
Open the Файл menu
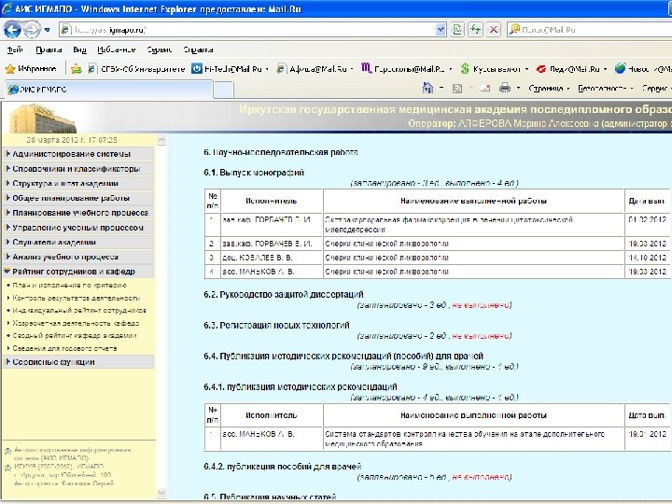point(15,49)
